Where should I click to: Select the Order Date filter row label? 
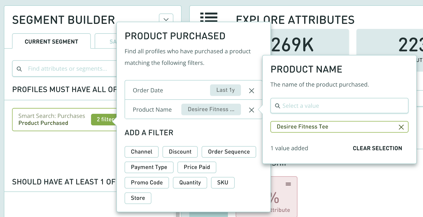(148, 90)
